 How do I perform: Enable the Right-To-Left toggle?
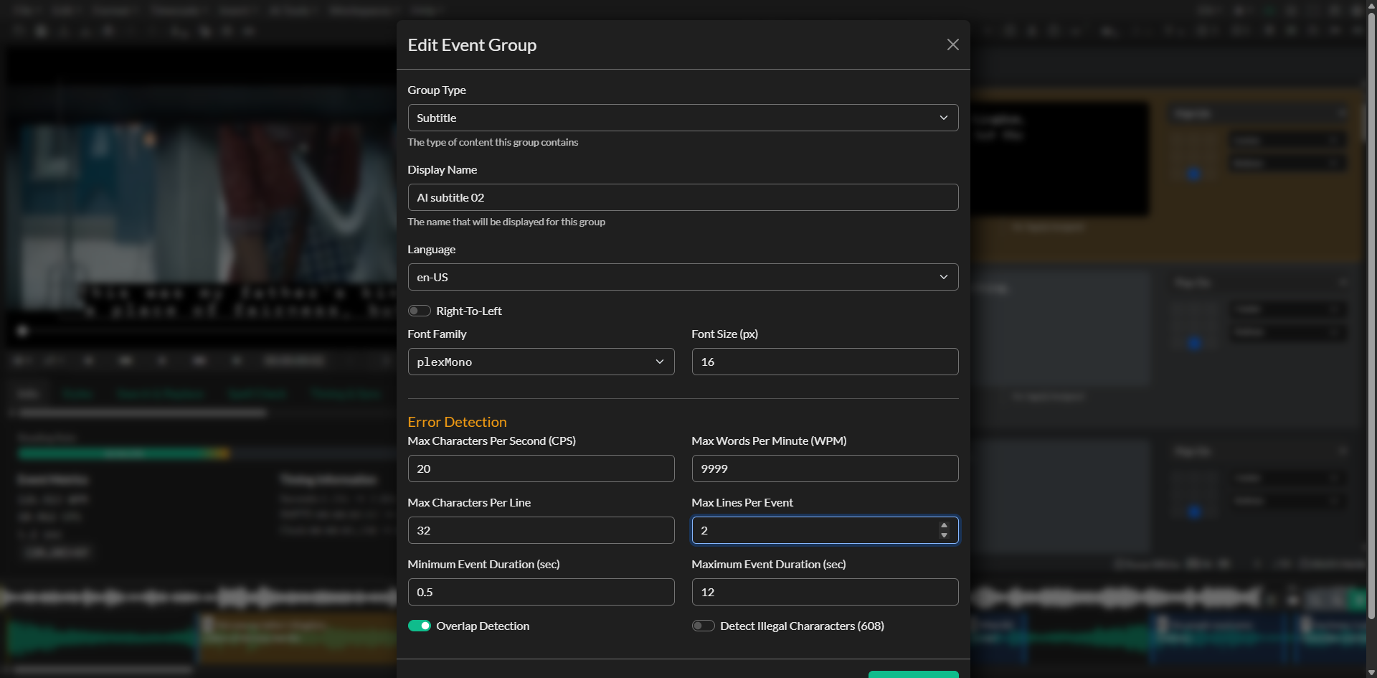[420, 311]
